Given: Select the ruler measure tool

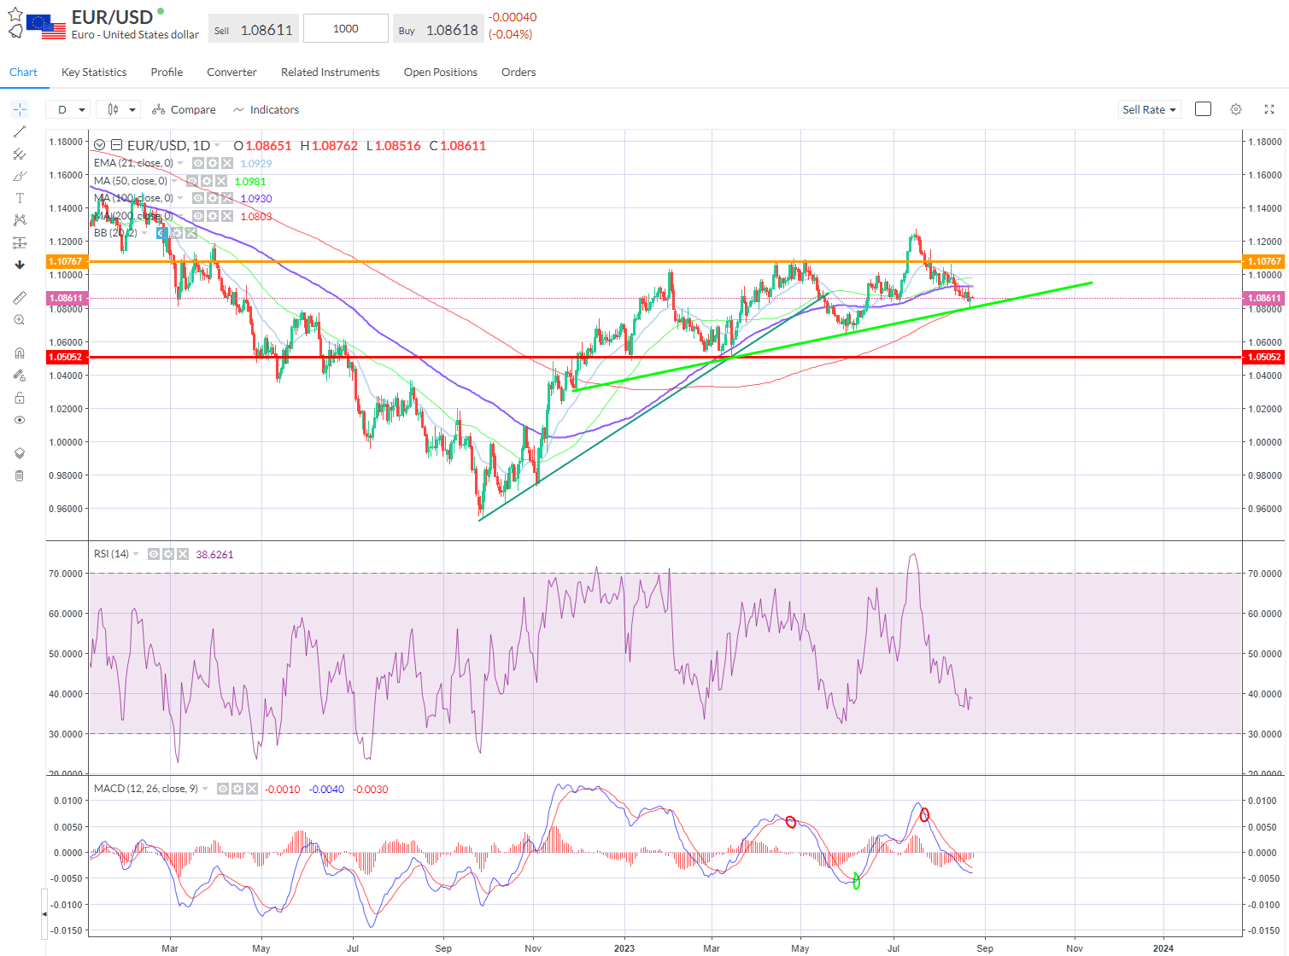Looking at the screenshot, I should 20,298.
